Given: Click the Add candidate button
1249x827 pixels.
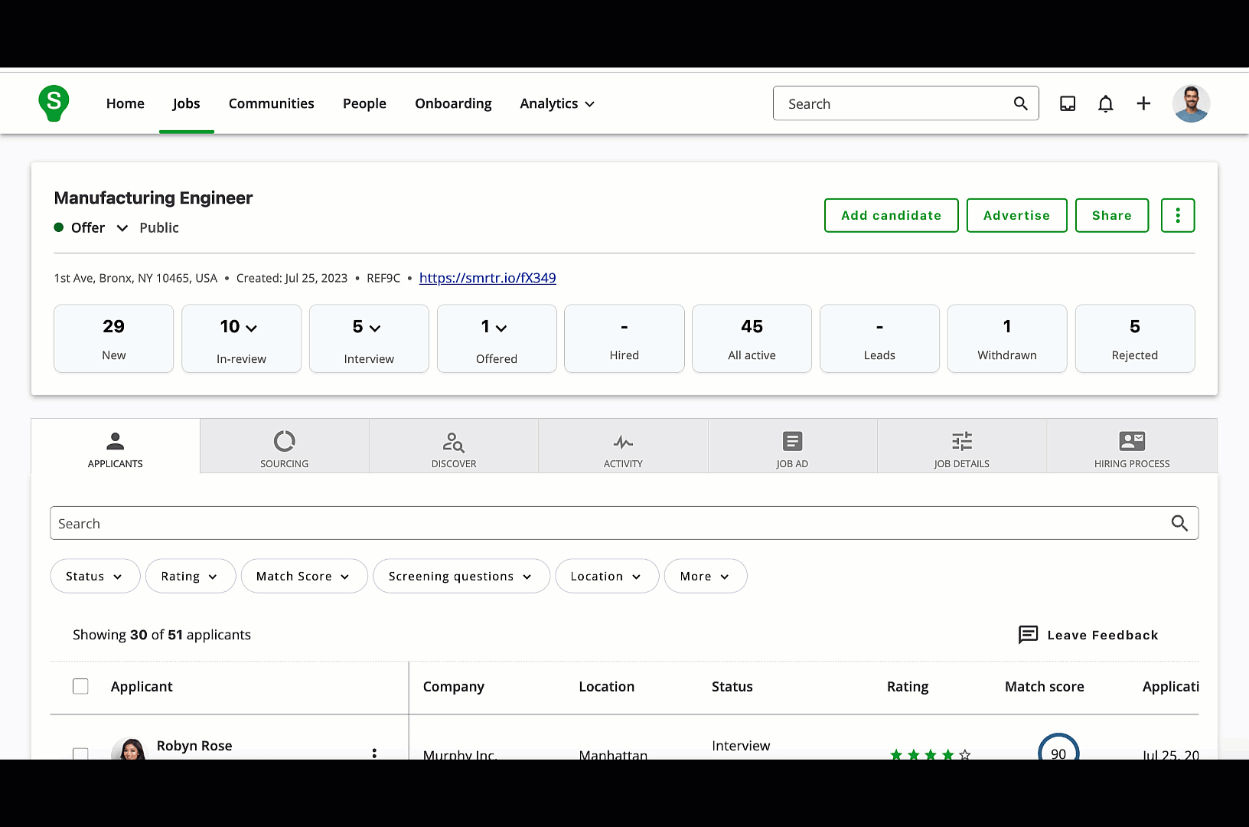Looking at the screenshot, I should click(891, 215).
